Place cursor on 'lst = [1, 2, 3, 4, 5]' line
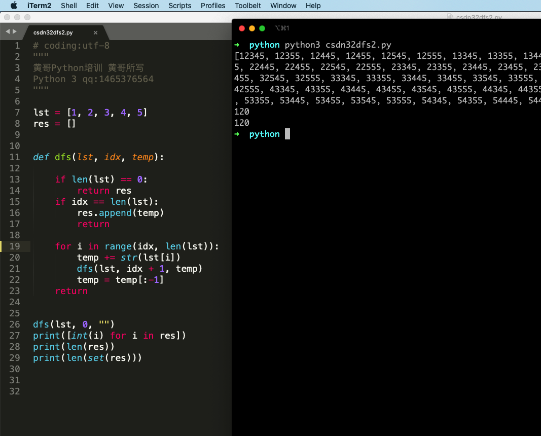This screenshot has height=436, width=541. (x=90, y=113)
